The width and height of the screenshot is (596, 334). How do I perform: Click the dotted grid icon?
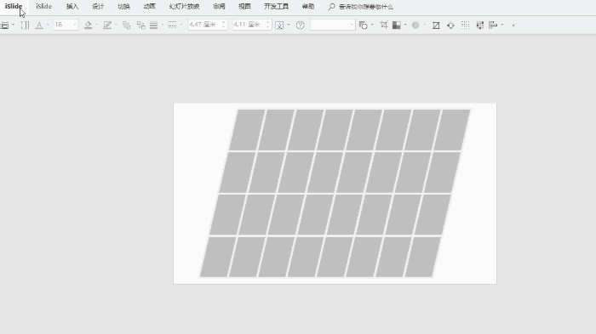pos(465,25)
